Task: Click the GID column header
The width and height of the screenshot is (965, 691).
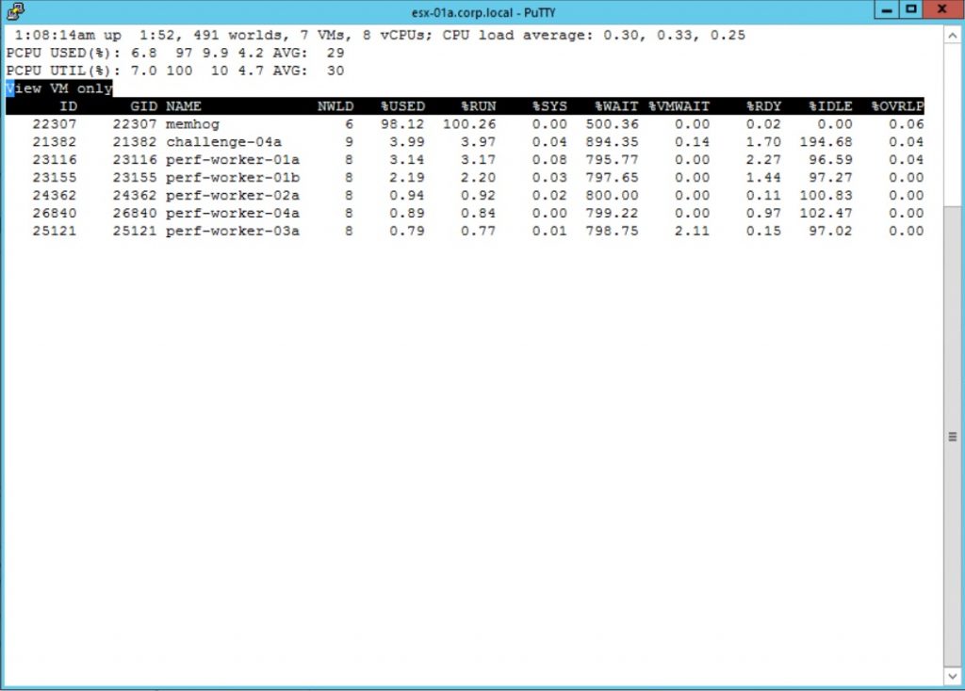Action: pos(143,106)
